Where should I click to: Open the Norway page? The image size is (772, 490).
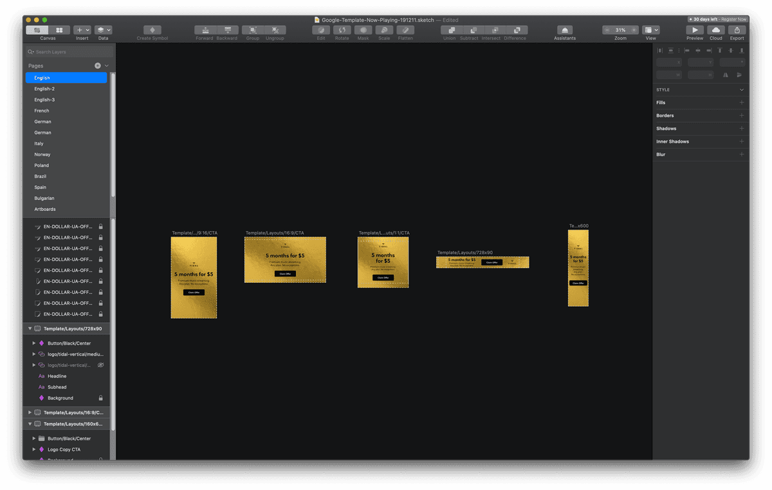click(66, 154)
